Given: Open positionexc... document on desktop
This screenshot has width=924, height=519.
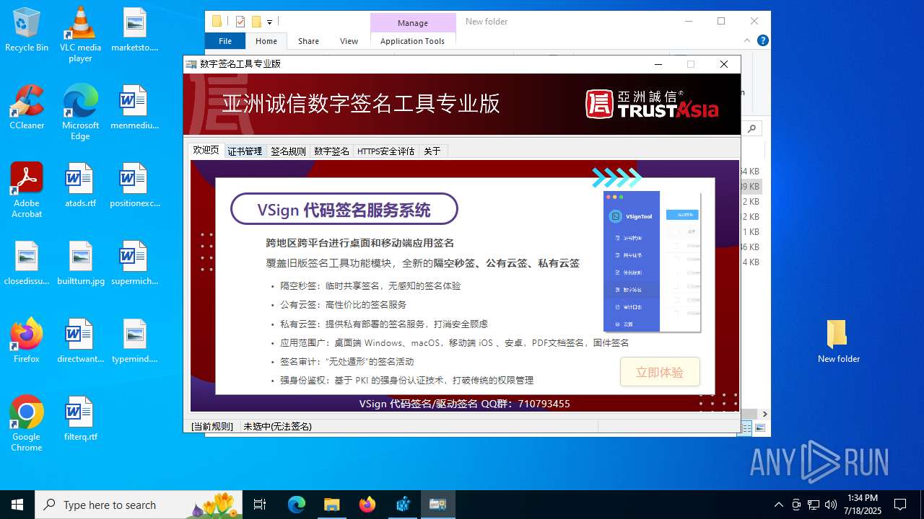Looking at the screenshot, I should tap(134, 185).
